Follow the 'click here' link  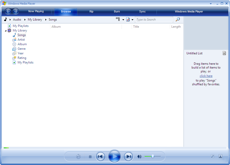coord(206,76)
